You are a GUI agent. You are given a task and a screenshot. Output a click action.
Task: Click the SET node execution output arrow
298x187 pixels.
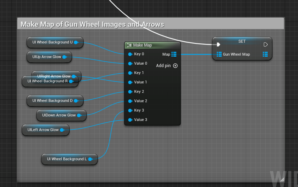266,44
